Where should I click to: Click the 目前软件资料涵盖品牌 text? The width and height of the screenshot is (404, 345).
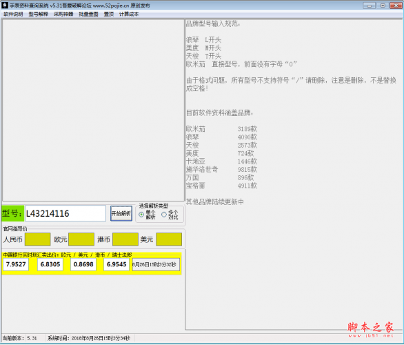220,113
